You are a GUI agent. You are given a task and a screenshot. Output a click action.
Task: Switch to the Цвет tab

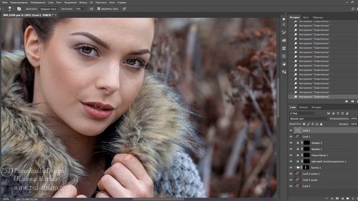306,17
